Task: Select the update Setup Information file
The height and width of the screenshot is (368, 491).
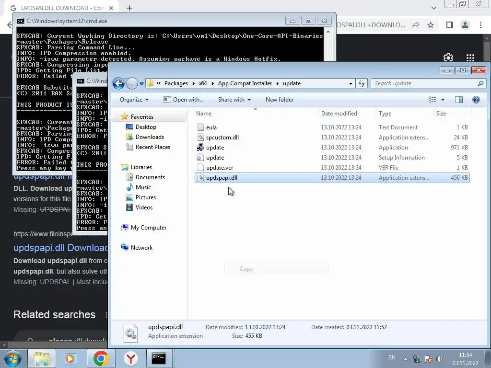Action: [332, 157]
